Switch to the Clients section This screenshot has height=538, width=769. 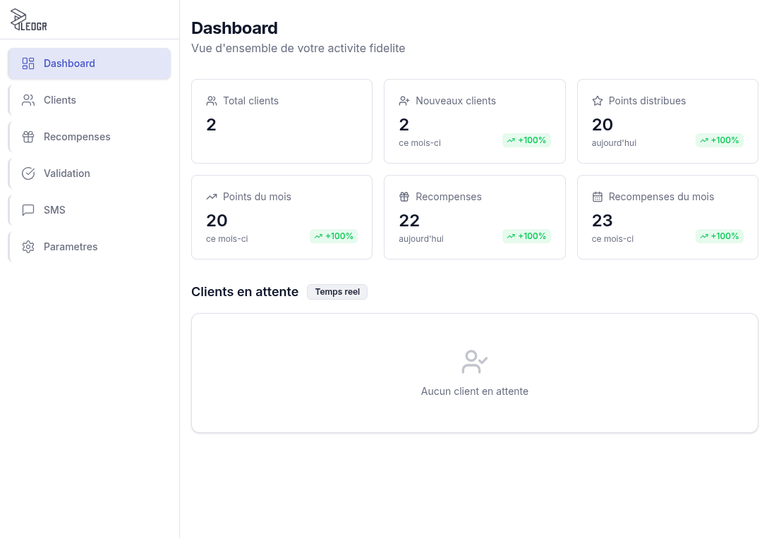[60, 100]
